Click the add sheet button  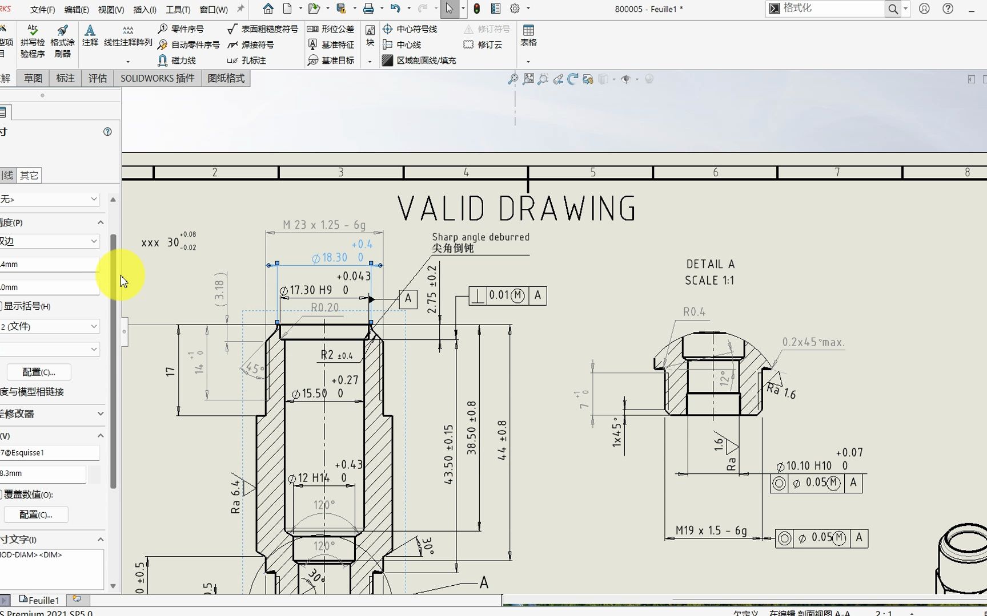point(77,599)
